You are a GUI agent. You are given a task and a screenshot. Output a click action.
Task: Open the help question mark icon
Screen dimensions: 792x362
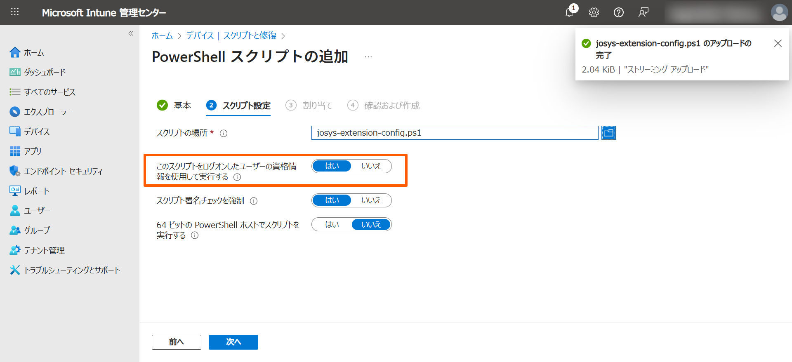click(618, 12)
